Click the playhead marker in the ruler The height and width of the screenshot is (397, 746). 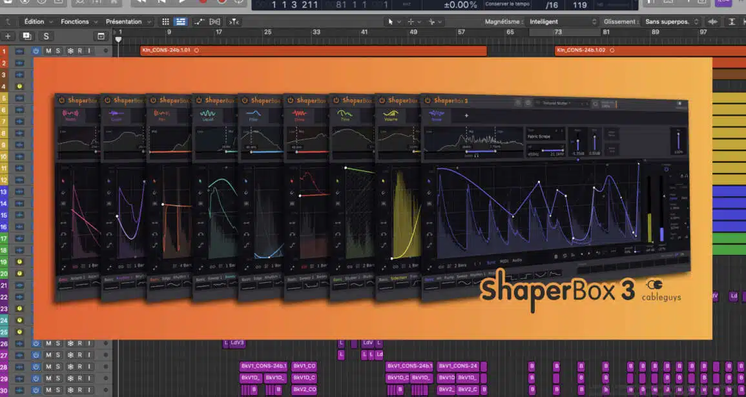point(118,39)
